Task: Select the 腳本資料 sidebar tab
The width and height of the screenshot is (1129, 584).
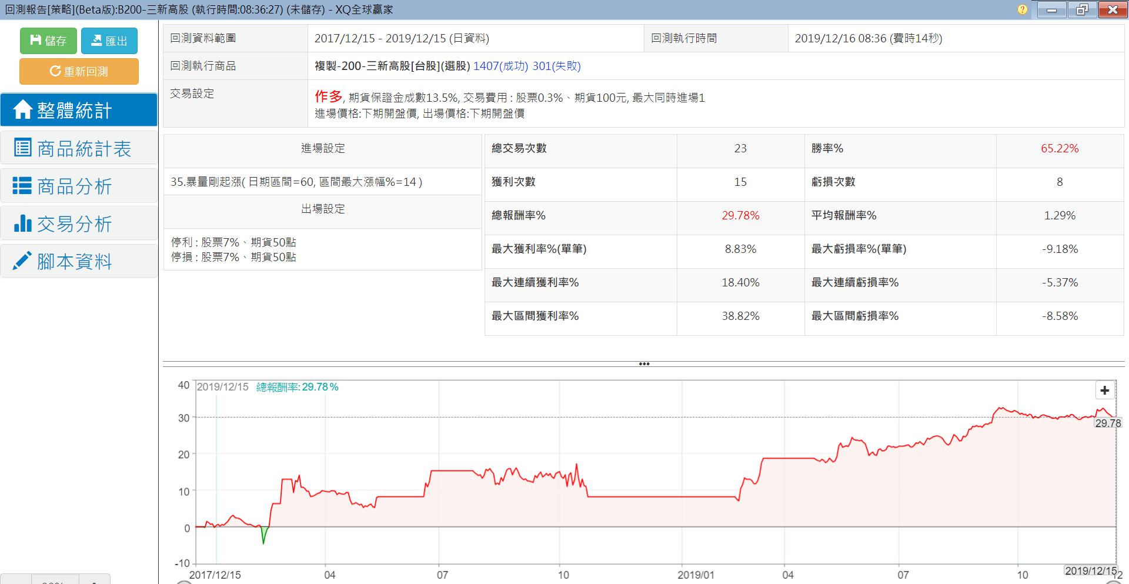Action: point(75,262)
